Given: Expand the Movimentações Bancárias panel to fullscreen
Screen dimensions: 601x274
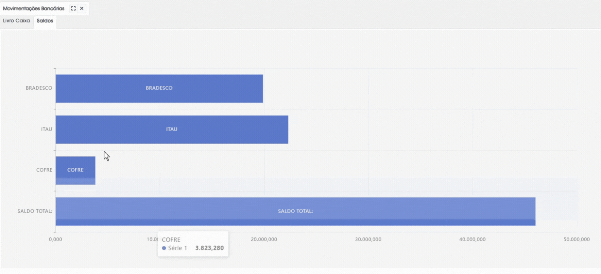Looking at the screenshot, I should pos(73,8).
